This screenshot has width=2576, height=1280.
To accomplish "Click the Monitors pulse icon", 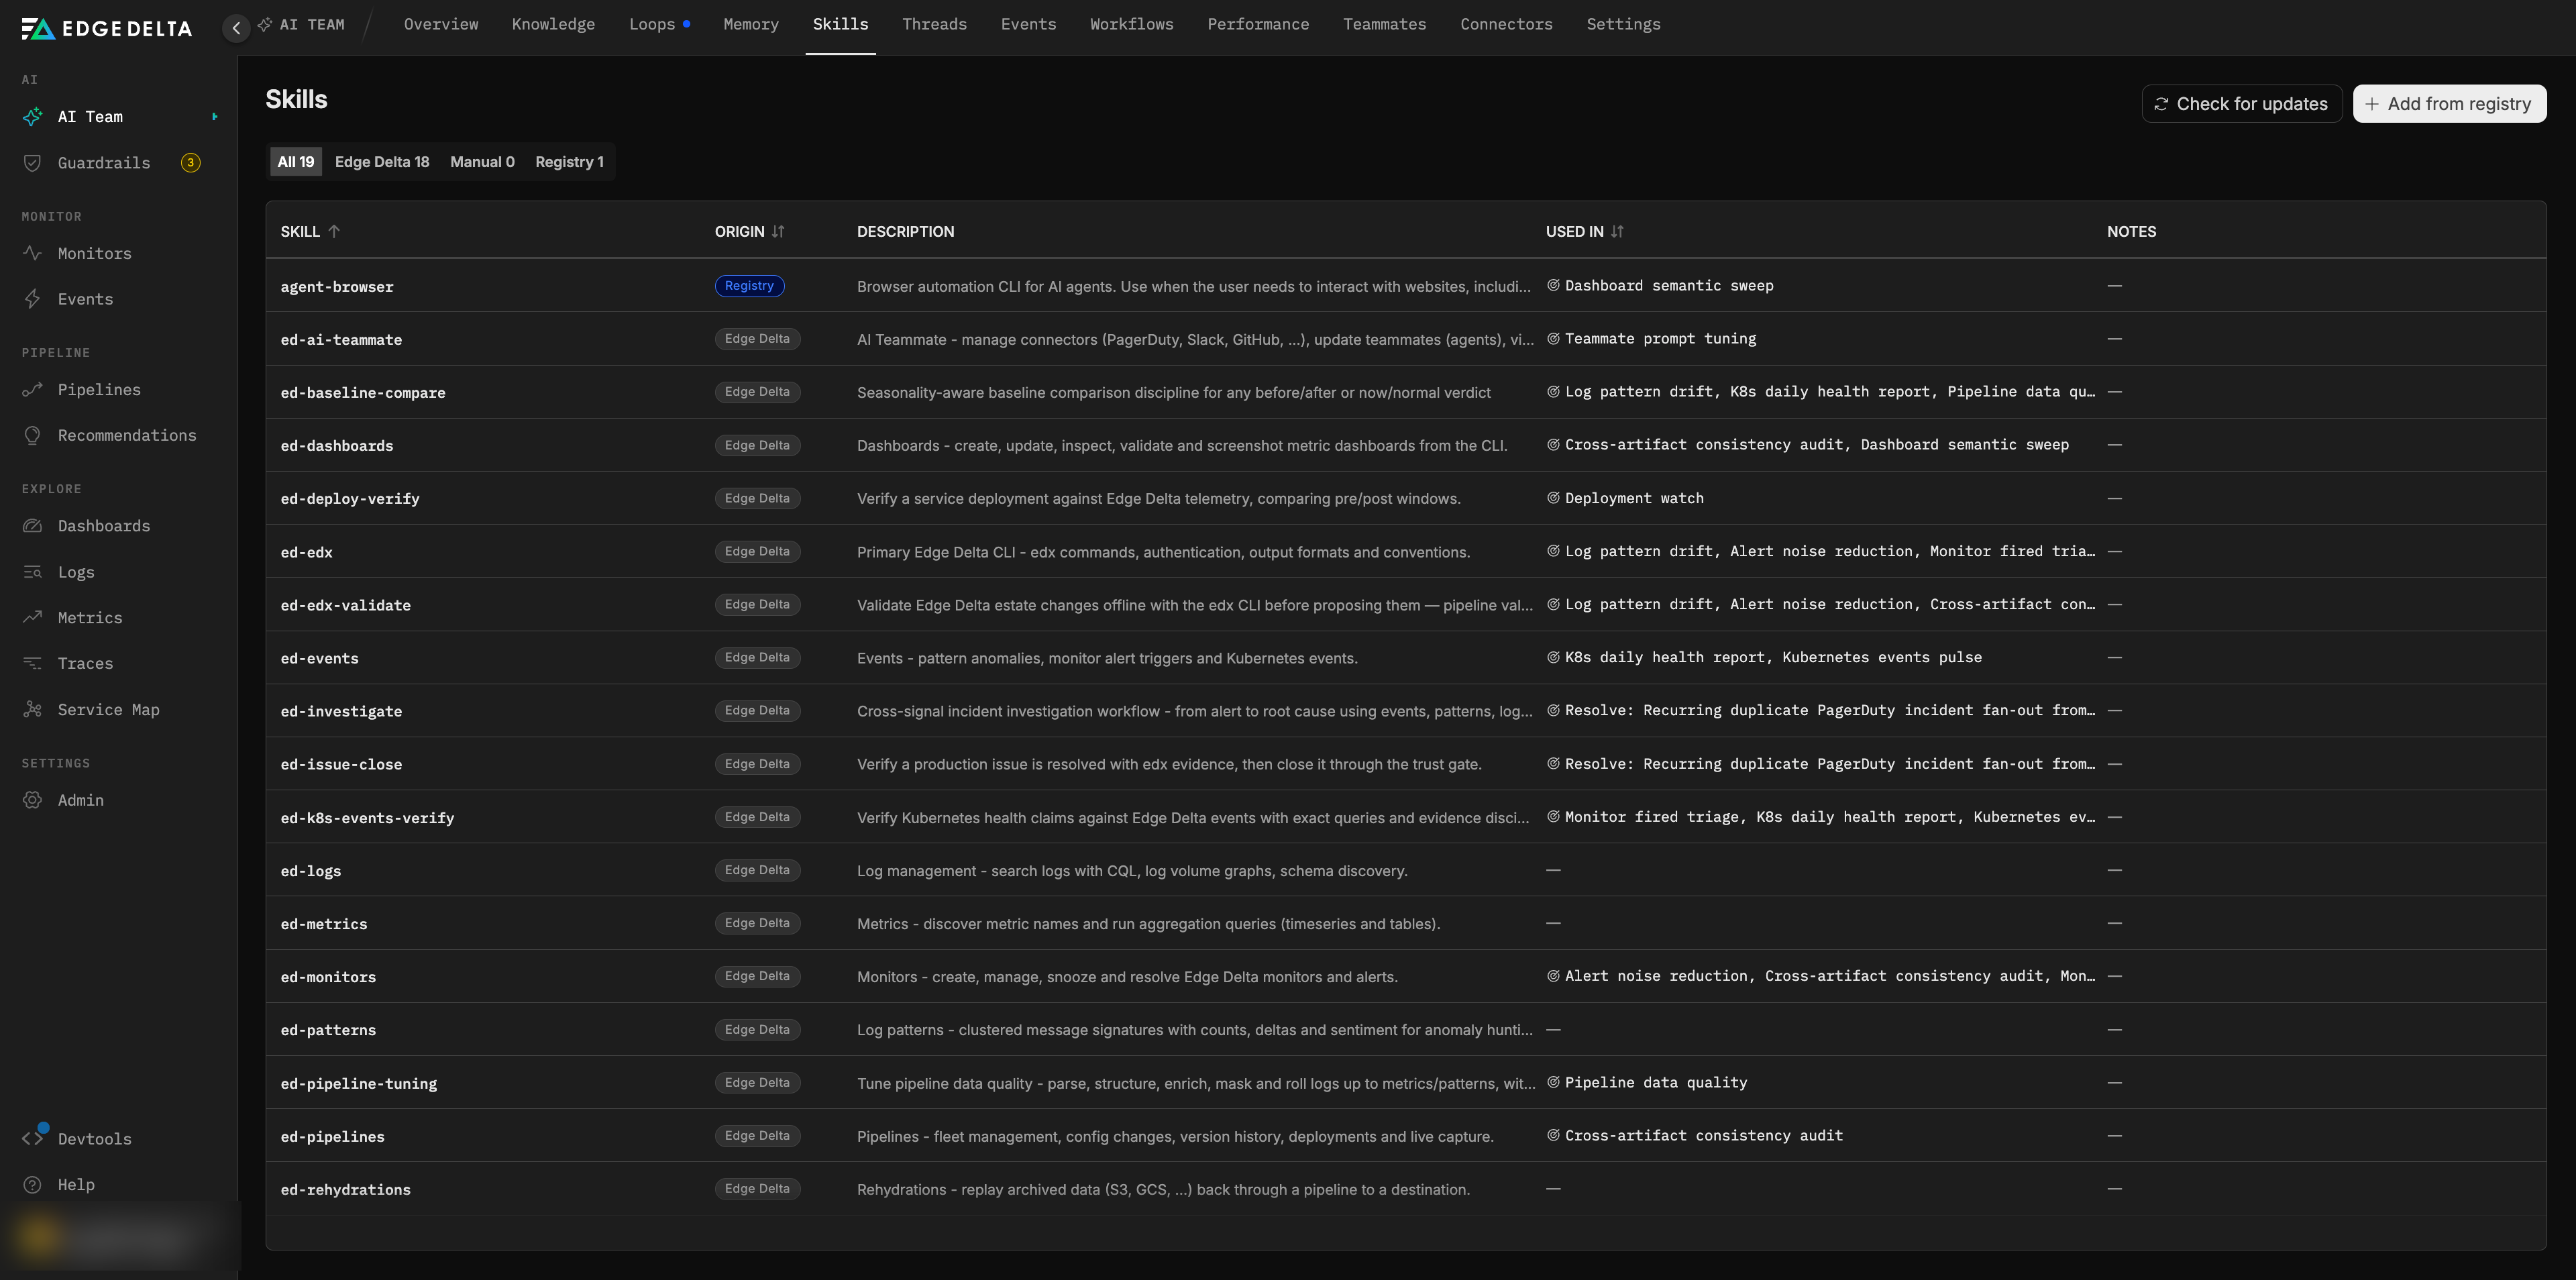I will [x=33, y=253].
